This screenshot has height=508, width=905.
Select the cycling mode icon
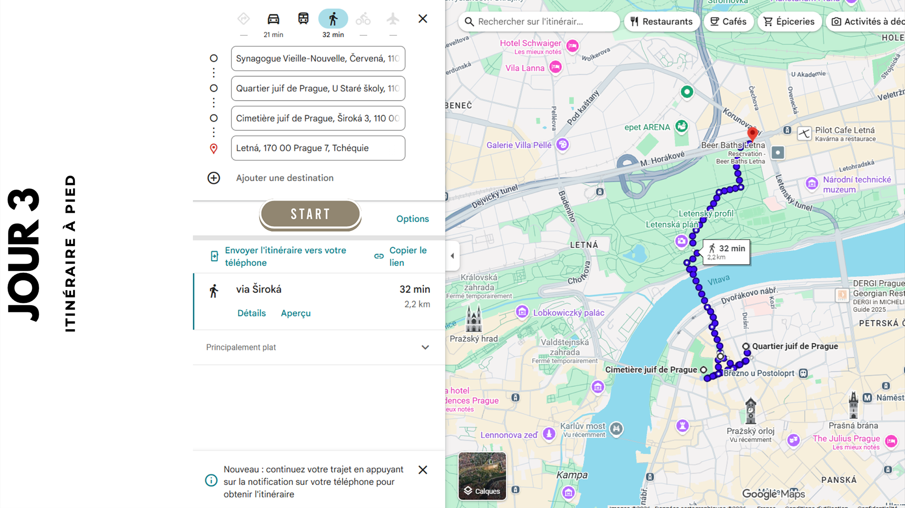point(363,19)
